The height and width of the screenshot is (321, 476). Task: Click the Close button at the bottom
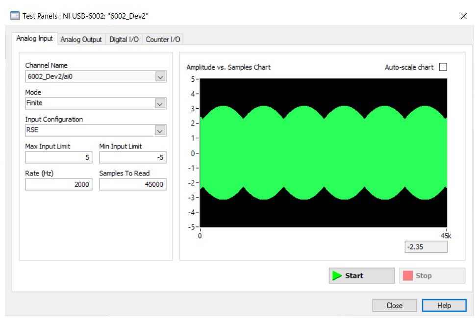point(394,305)
